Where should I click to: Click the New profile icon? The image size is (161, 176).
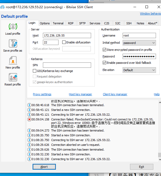click(x=13, y=61)
